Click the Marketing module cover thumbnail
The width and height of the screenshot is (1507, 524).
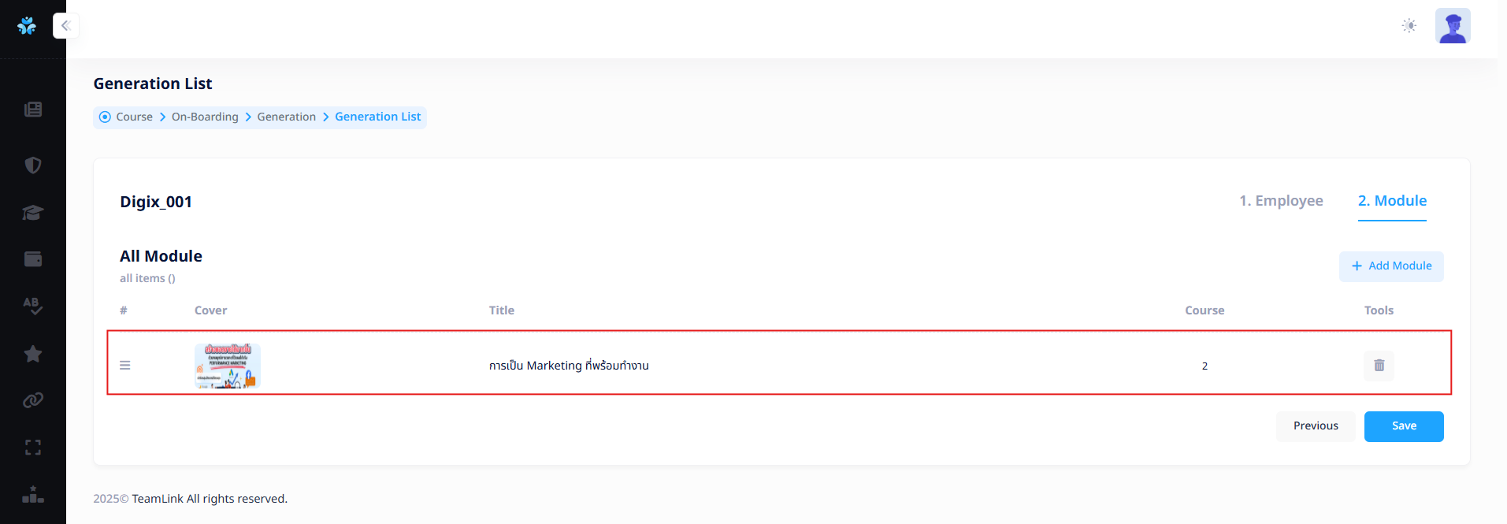[228, 366]
